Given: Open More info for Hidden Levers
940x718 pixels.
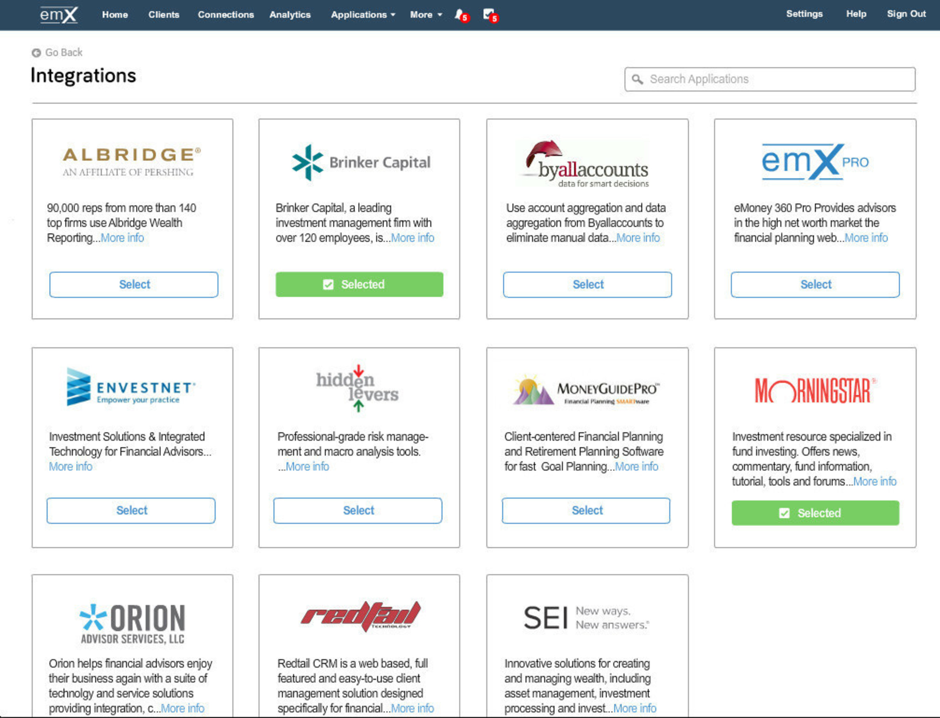Looking at the screenshot, I should tap(307, 467).
